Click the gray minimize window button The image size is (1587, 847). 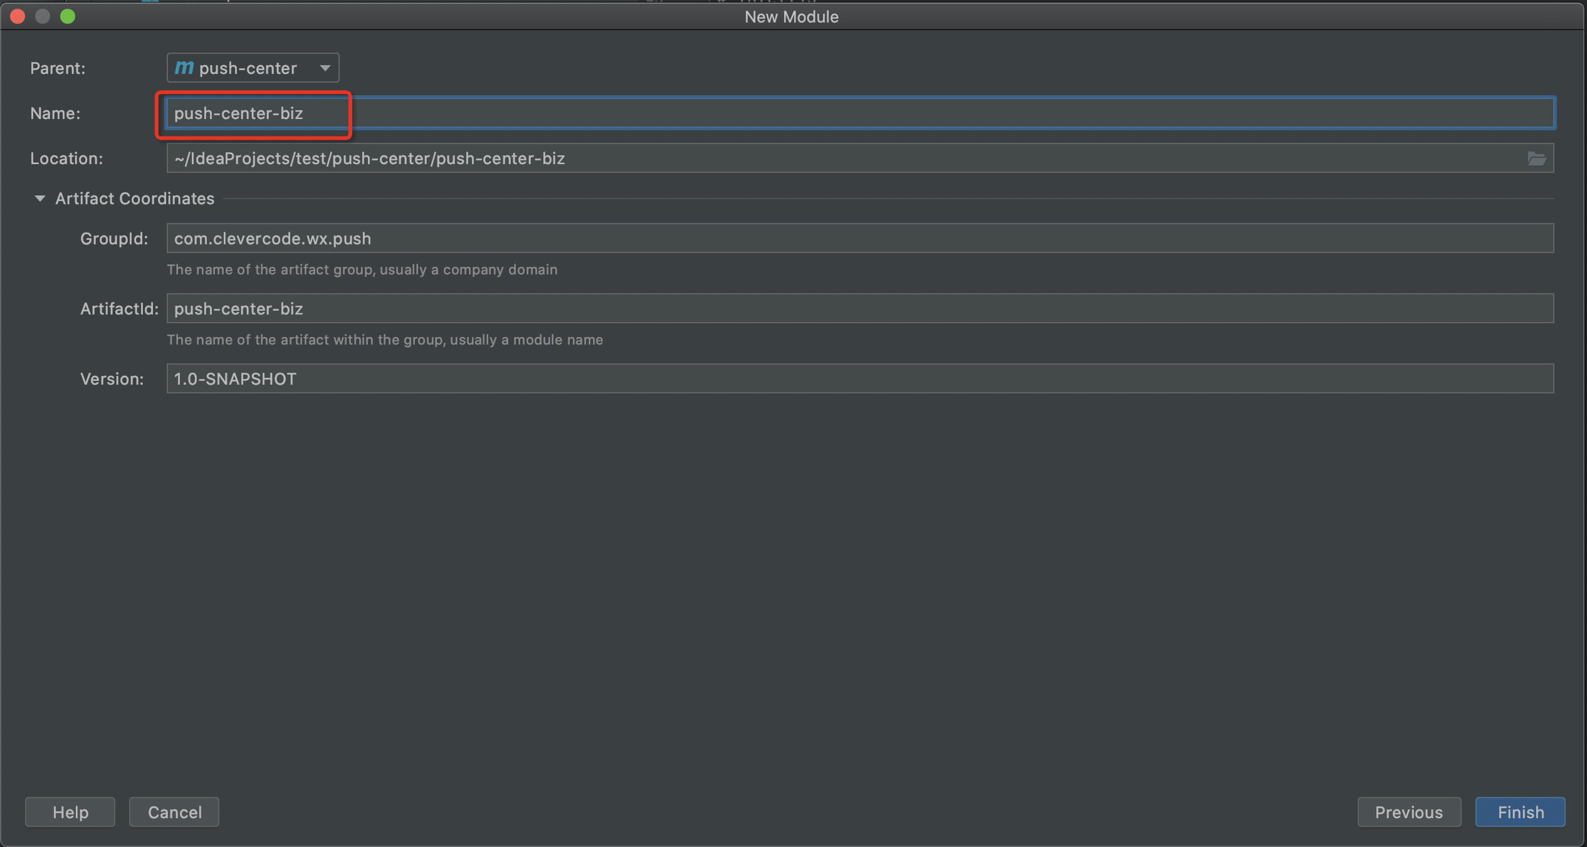tap(43, 16)
